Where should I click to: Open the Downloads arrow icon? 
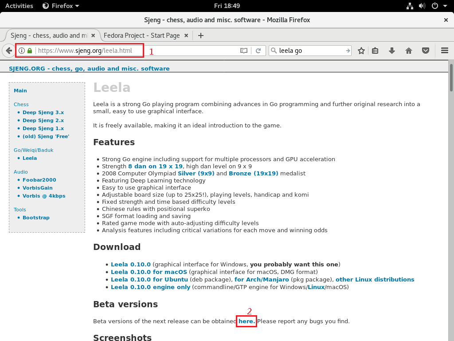(x=392, y=51)
